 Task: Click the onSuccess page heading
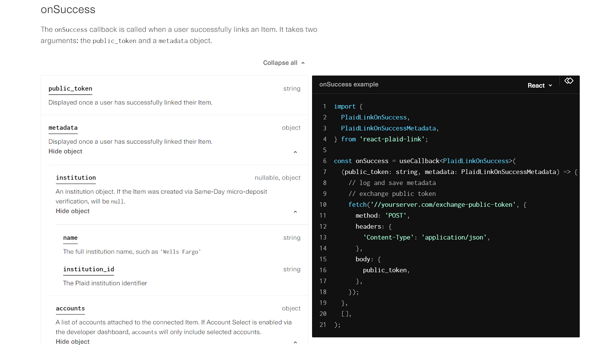click(x=68, y=10)
